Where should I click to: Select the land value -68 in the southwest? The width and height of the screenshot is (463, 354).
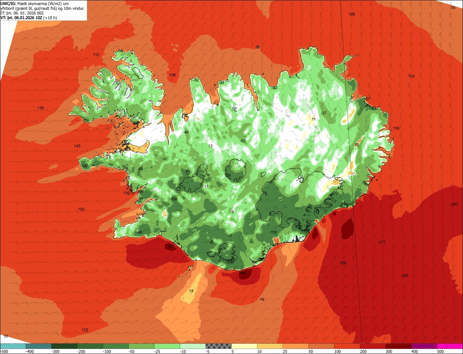click(x=139, y=232)
